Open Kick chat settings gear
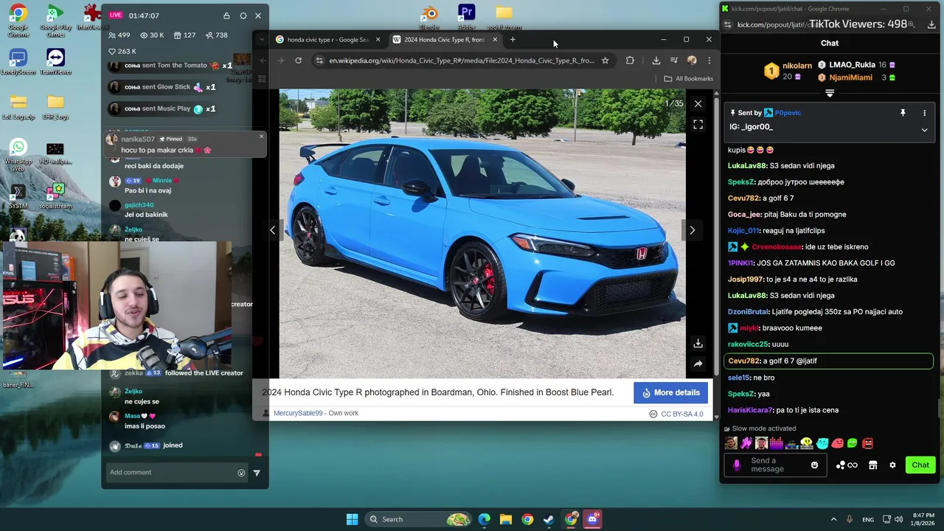Image resolution: width=944 pixels, height=531 pixels. (x=892, y=465)
